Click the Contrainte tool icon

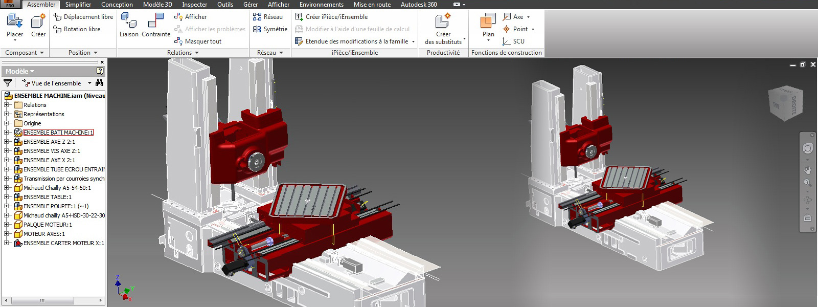click(156, 21)
